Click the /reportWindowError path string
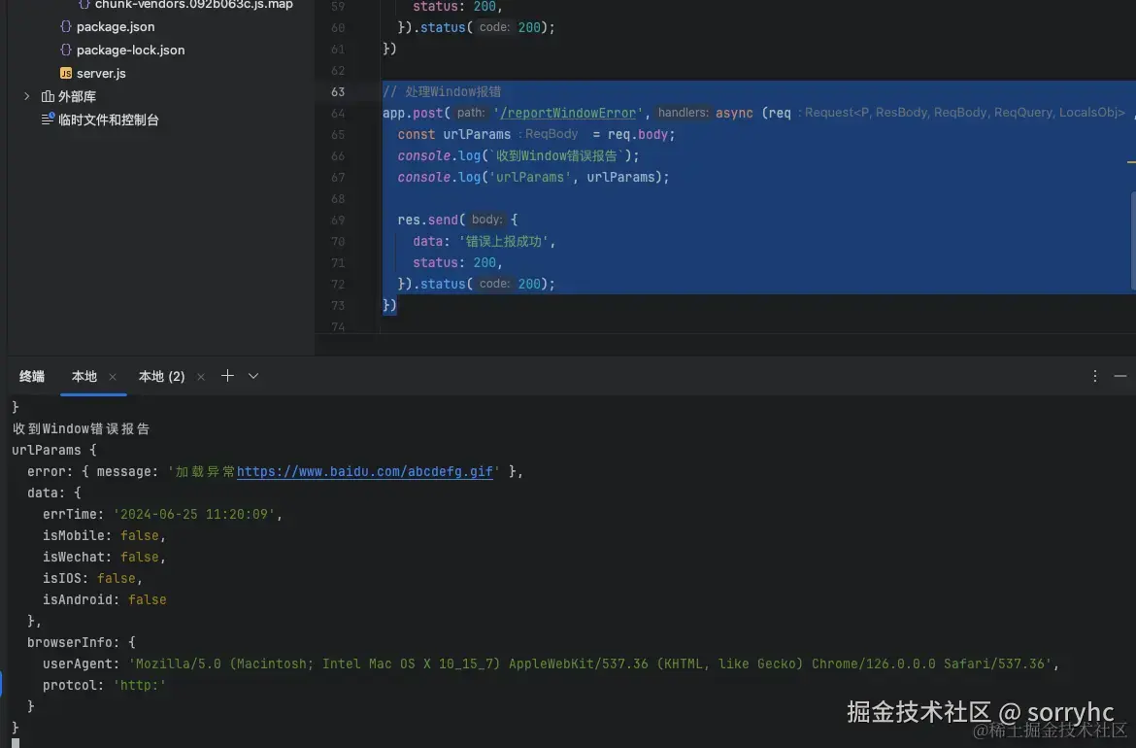The height and width of the screenshot is (748, 1136). click(x=567, y=113)
